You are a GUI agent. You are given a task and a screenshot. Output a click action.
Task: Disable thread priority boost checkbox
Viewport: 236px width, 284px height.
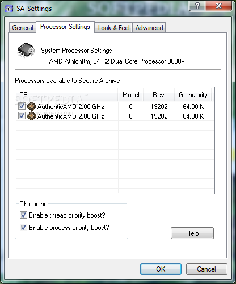click(23, 215)
